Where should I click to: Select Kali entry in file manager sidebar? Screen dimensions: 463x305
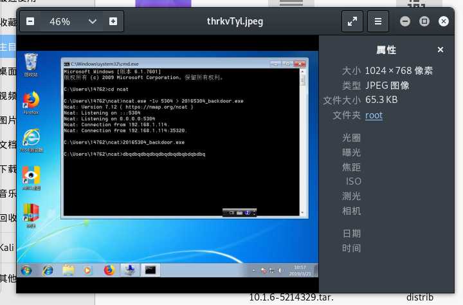pos(8,247)
